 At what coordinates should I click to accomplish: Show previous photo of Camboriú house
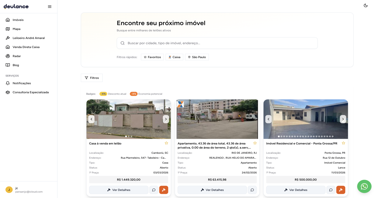click(x=91, y=119)
